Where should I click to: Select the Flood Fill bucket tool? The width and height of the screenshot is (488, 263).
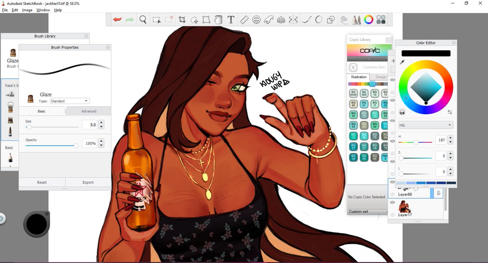pos(218,19)
